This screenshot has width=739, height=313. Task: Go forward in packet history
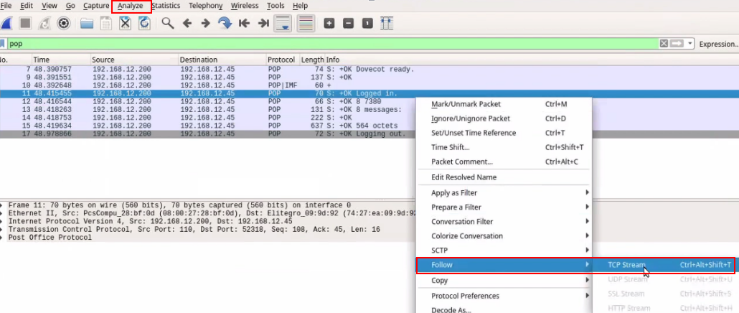point(205,23)
